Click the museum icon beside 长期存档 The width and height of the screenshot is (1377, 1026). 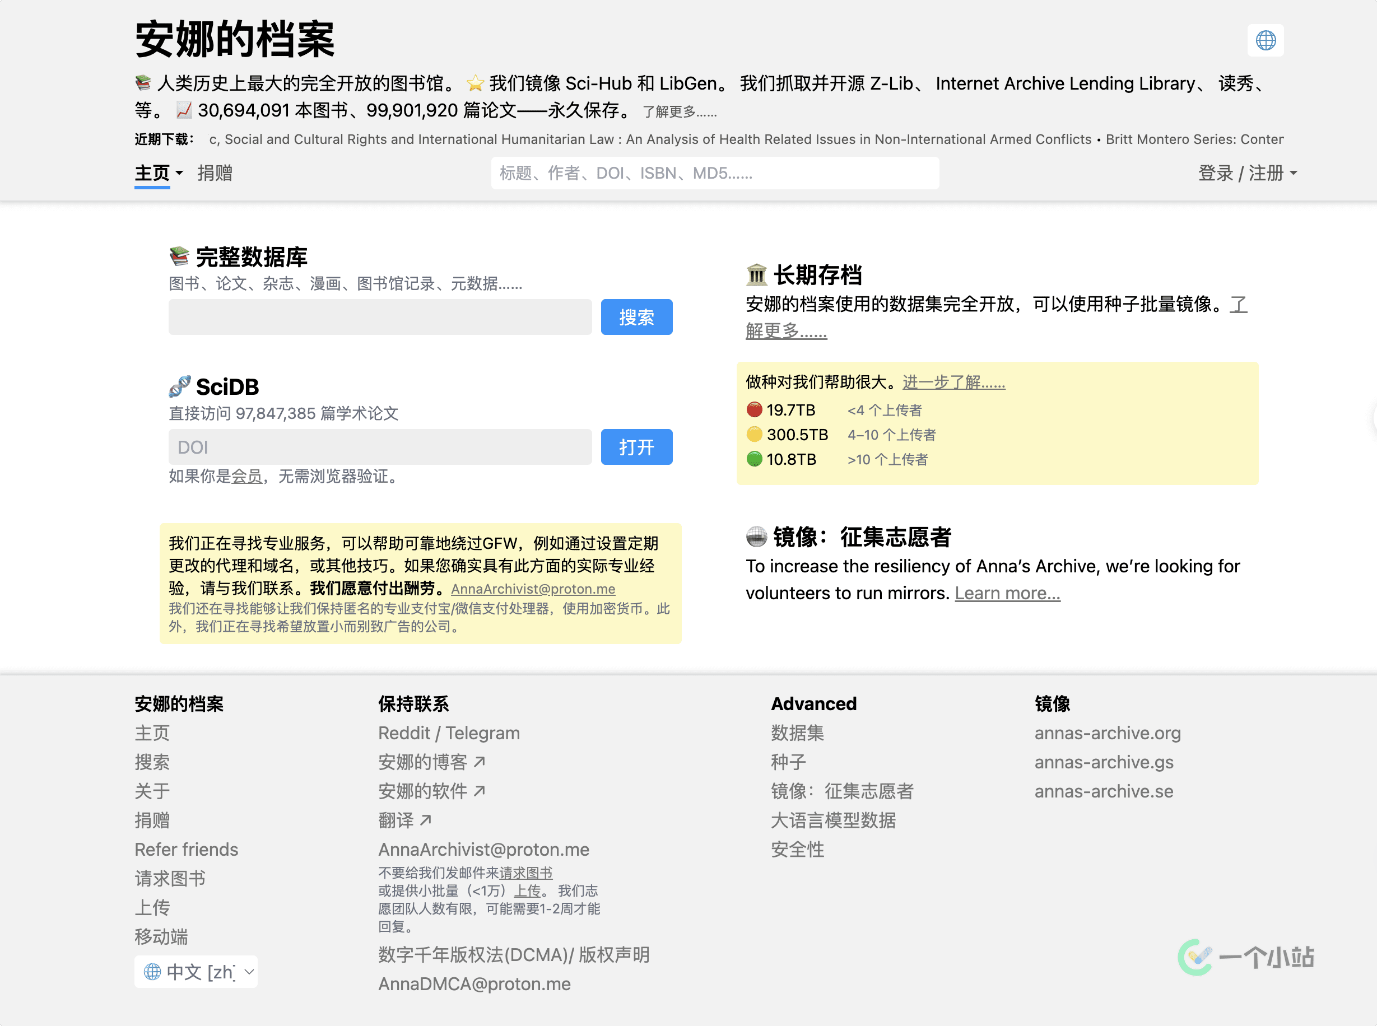coord(756,274)
